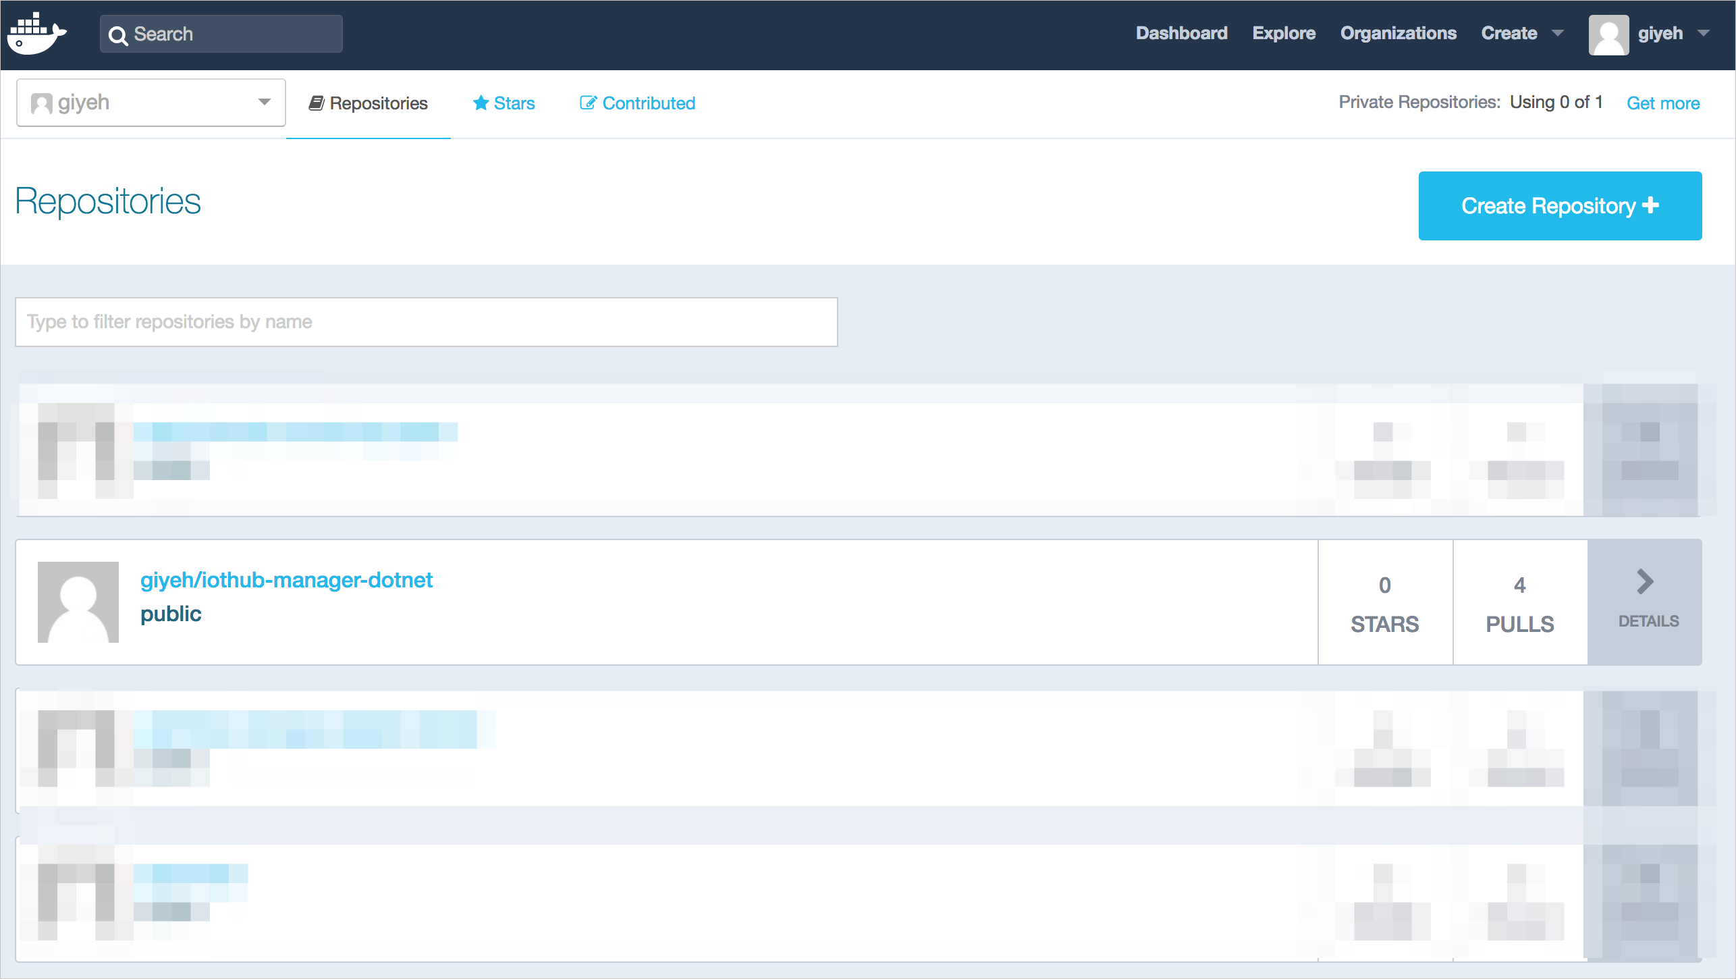Open the Dashboard page

(1181, 33)
